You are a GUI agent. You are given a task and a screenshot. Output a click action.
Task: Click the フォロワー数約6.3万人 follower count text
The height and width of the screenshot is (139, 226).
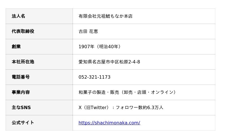click(140, 108)
